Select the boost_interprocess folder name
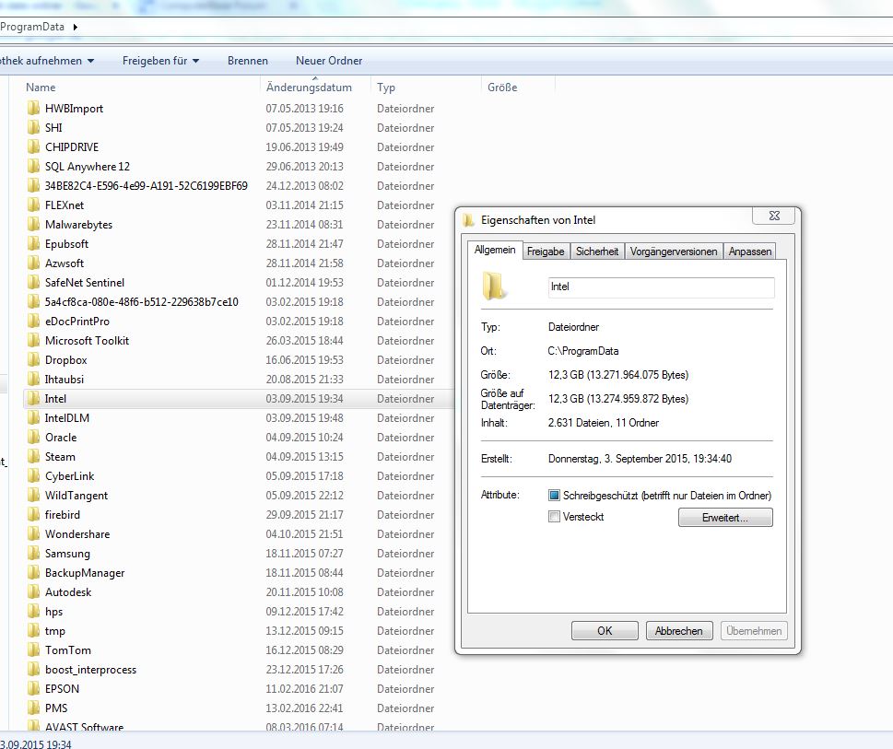Image resolution: width=893 pixels, height=749 pixels. pos(90,670)
